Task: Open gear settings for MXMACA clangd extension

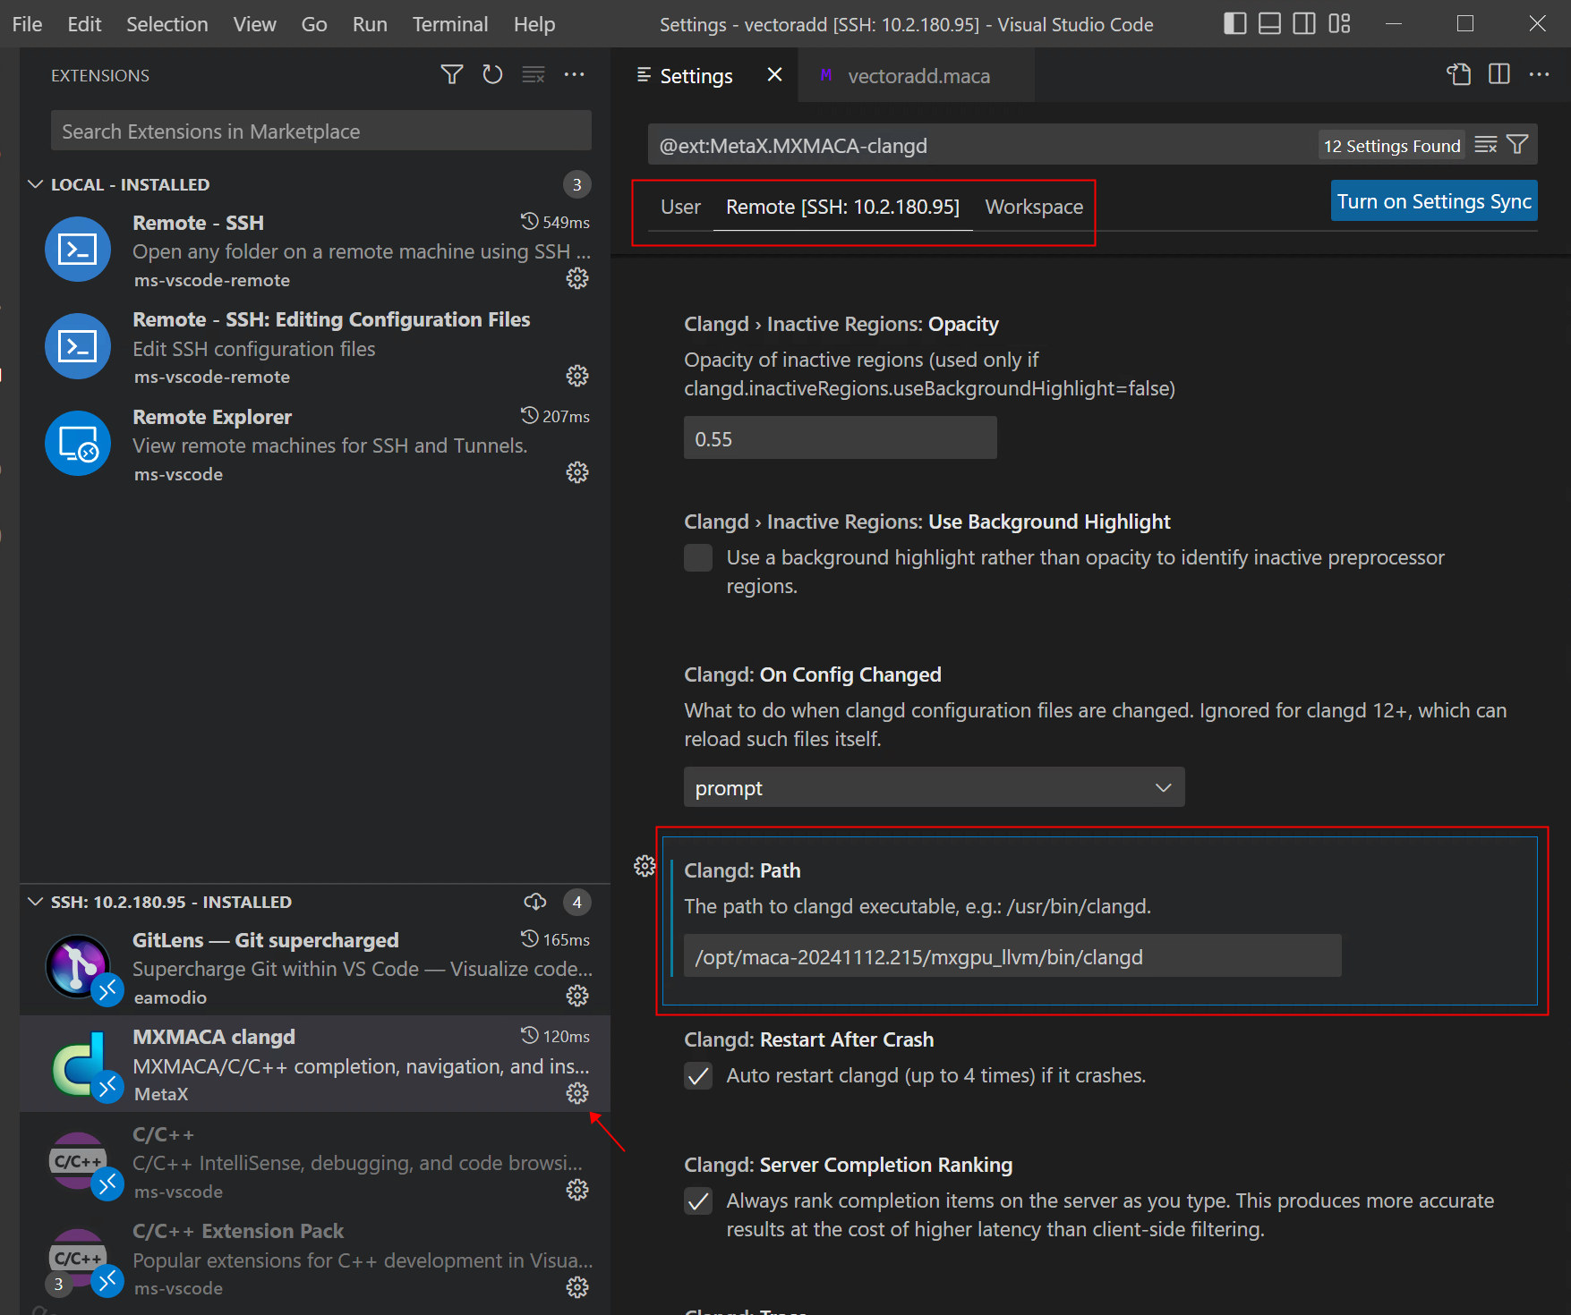Action: [x=577, y=1093]
